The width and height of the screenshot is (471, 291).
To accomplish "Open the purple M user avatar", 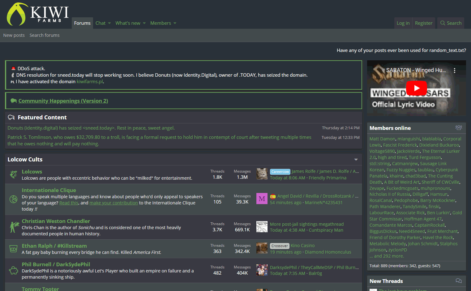I will coord(262,199).
